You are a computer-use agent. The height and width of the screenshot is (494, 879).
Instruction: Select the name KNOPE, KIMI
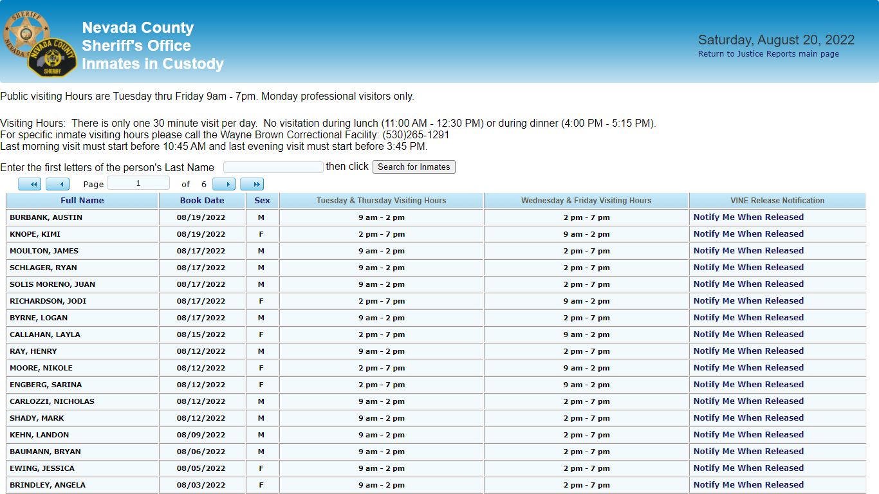35,234
